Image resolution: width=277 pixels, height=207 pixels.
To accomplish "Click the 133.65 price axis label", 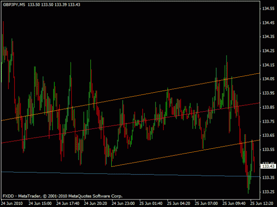I will point(268,135).
